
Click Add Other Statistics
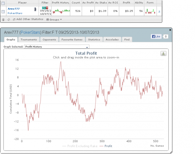[x=28, y=19]
